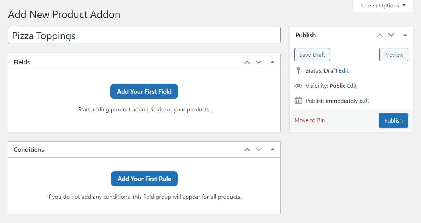Move Conditions panel down with arrow
The height and width of the screenshot is (223, 421).
[259, 150]
